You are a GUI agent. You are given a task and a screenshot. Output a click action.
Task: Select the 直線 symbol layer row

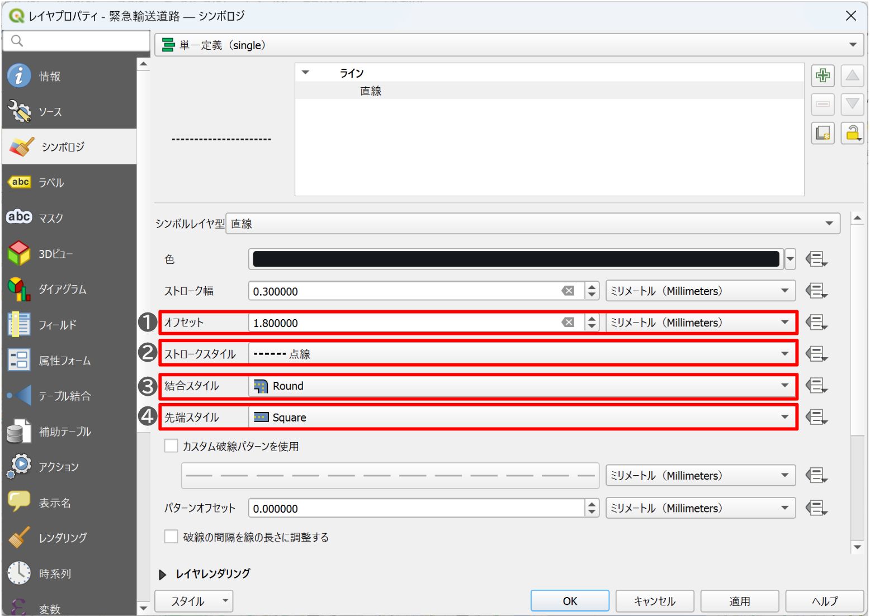pyautogui.click(x=549, y=91)
